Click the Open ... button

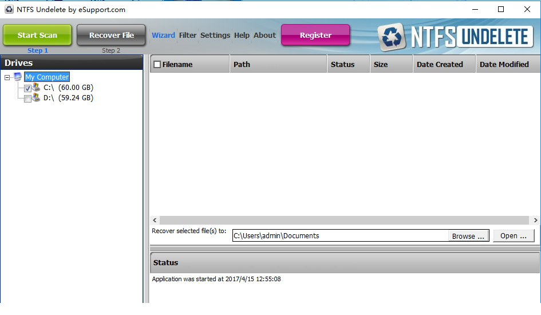coord(514,235)
